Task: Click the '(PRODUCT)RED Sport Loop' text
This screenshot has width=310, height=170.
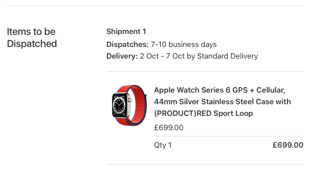Action: click(204, 114)
